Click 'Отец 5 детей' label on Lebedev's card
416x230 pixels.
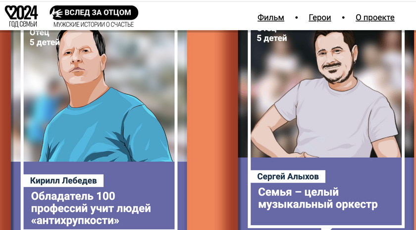[44, 38]
